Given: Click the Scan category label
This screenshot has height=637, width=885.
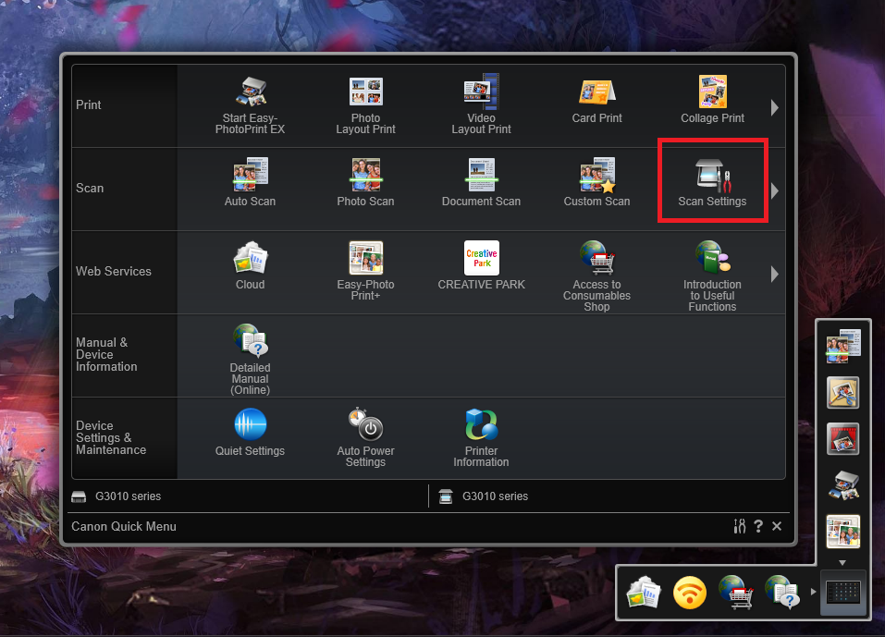Looking at the screenshot, I should click(90, 189).
